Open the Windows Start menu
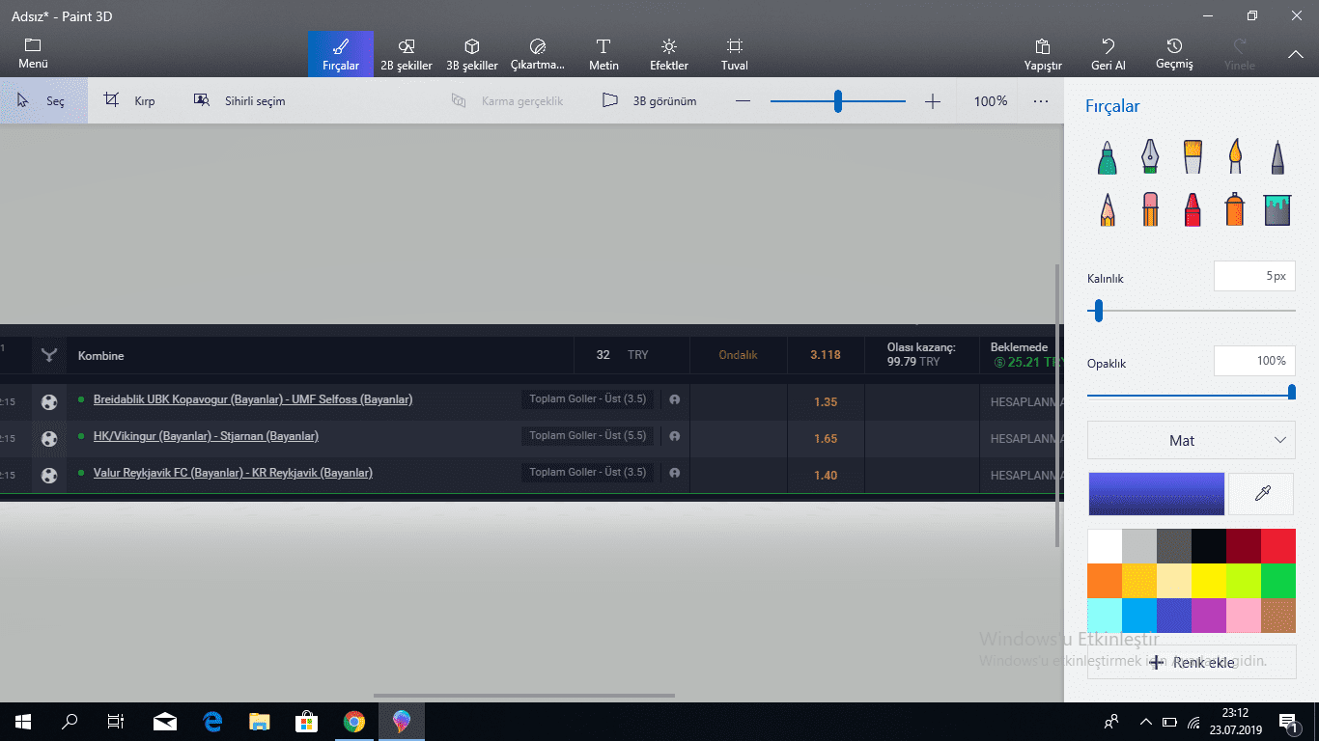This screenshot has height=741, width=1319. [x=23, y=722]
